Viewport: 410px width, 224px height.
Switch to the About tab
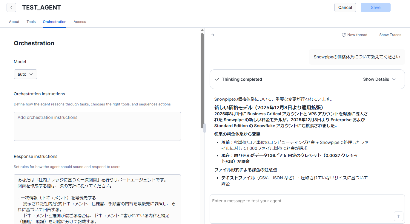coord(14,22)
